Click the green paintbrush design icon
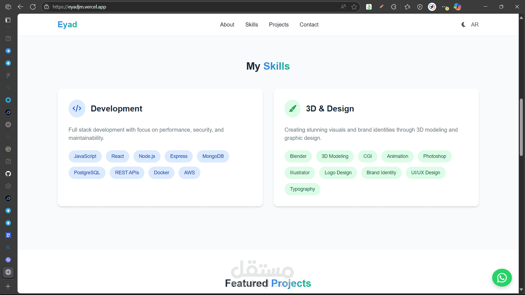 coord(293,108)
